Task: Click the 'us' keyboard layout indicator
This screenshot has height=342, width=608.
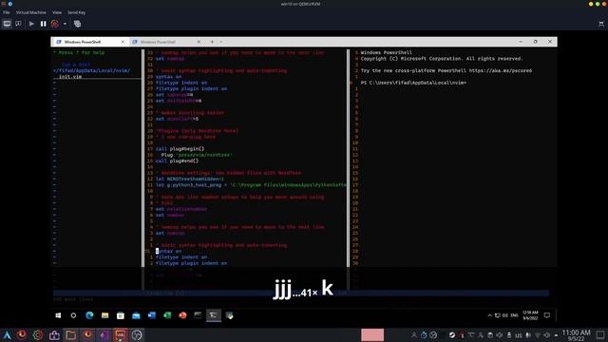Action: (519, 335)
